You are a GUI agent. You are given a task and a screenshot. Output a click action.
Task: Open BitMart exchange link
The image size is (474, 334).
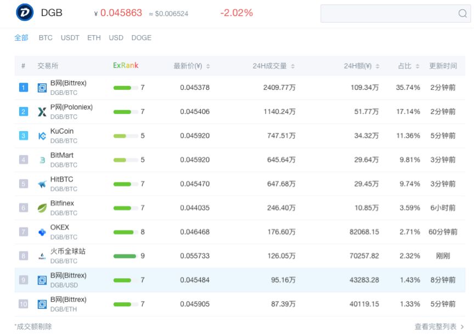coord(62,155)
